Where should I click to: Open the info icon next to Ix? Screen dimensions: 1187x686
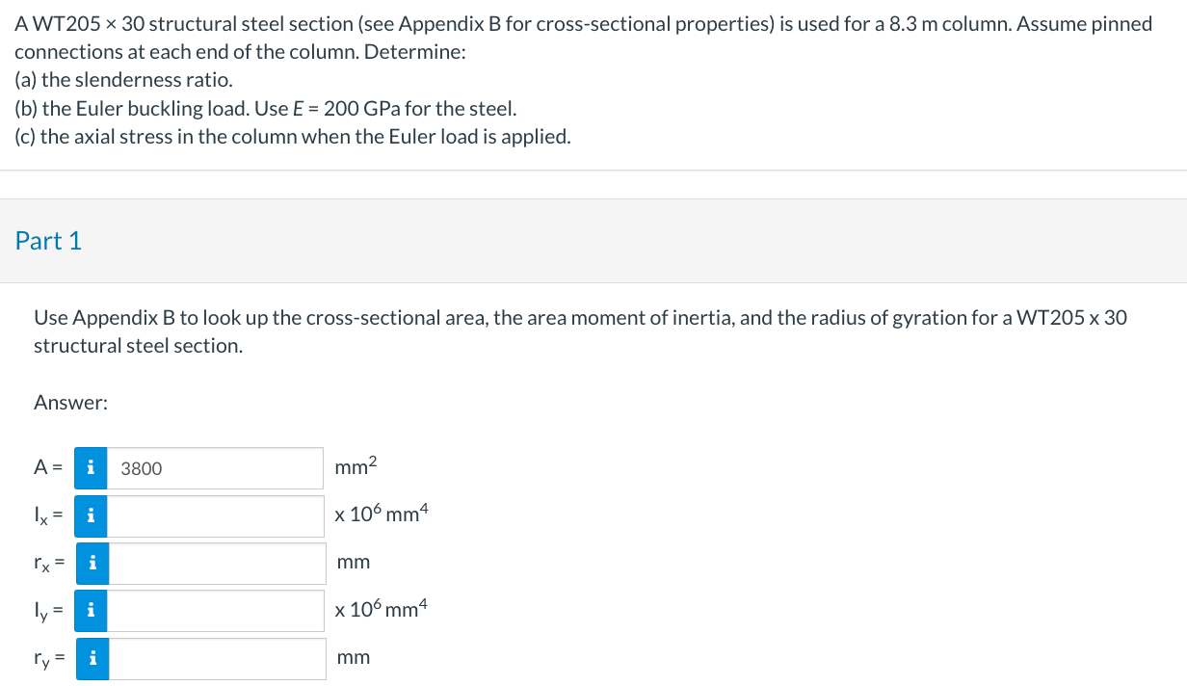point(92,515)
